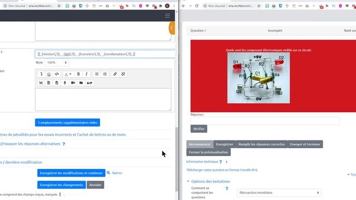This screenshot has width=356, height=200.
Task: Click Vérifier button in preview
Action: pos(199,129)
